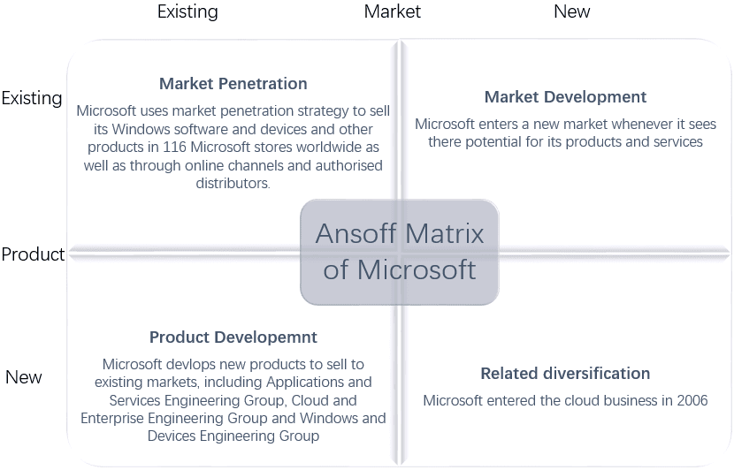The height and width of the screenshot is (470, 734).
Task: Click the line starting there potential for
Action: click(x=565, y=141)
